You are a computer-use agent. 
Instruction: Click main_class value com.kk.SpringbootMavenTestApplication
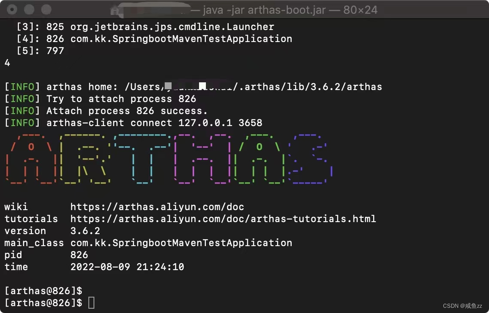pos(181,243)
